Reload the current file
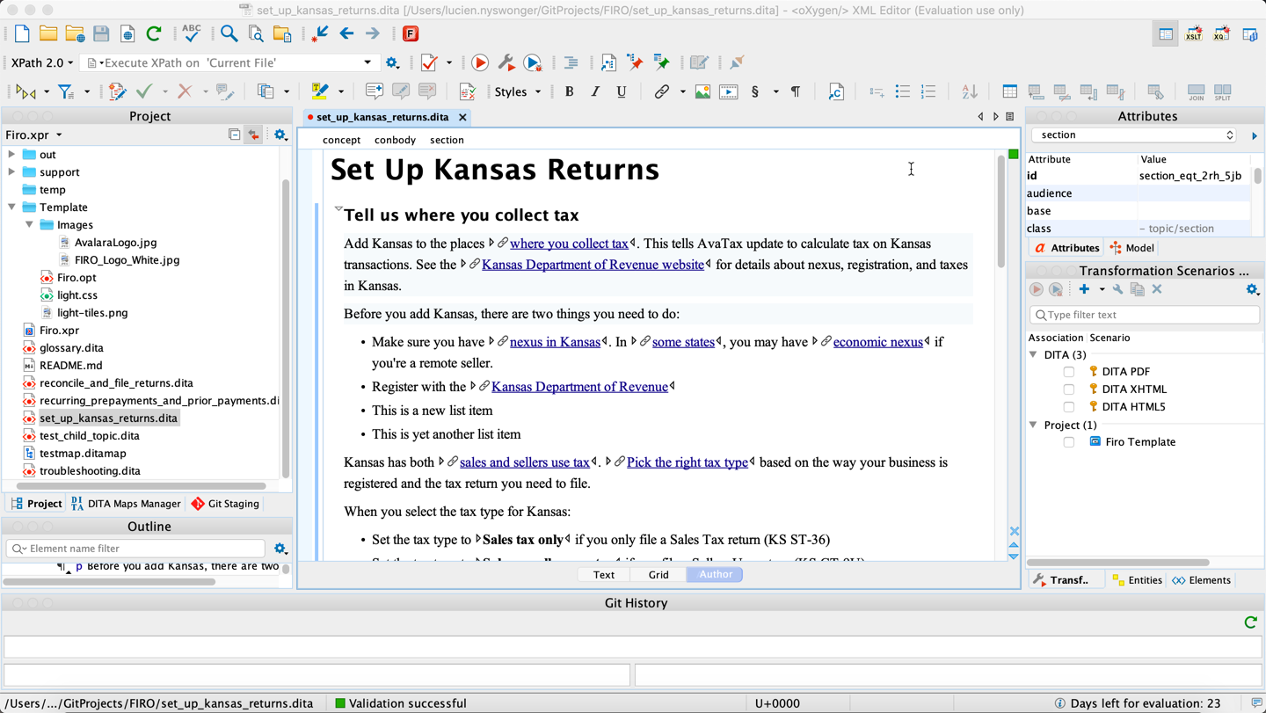 154,34
